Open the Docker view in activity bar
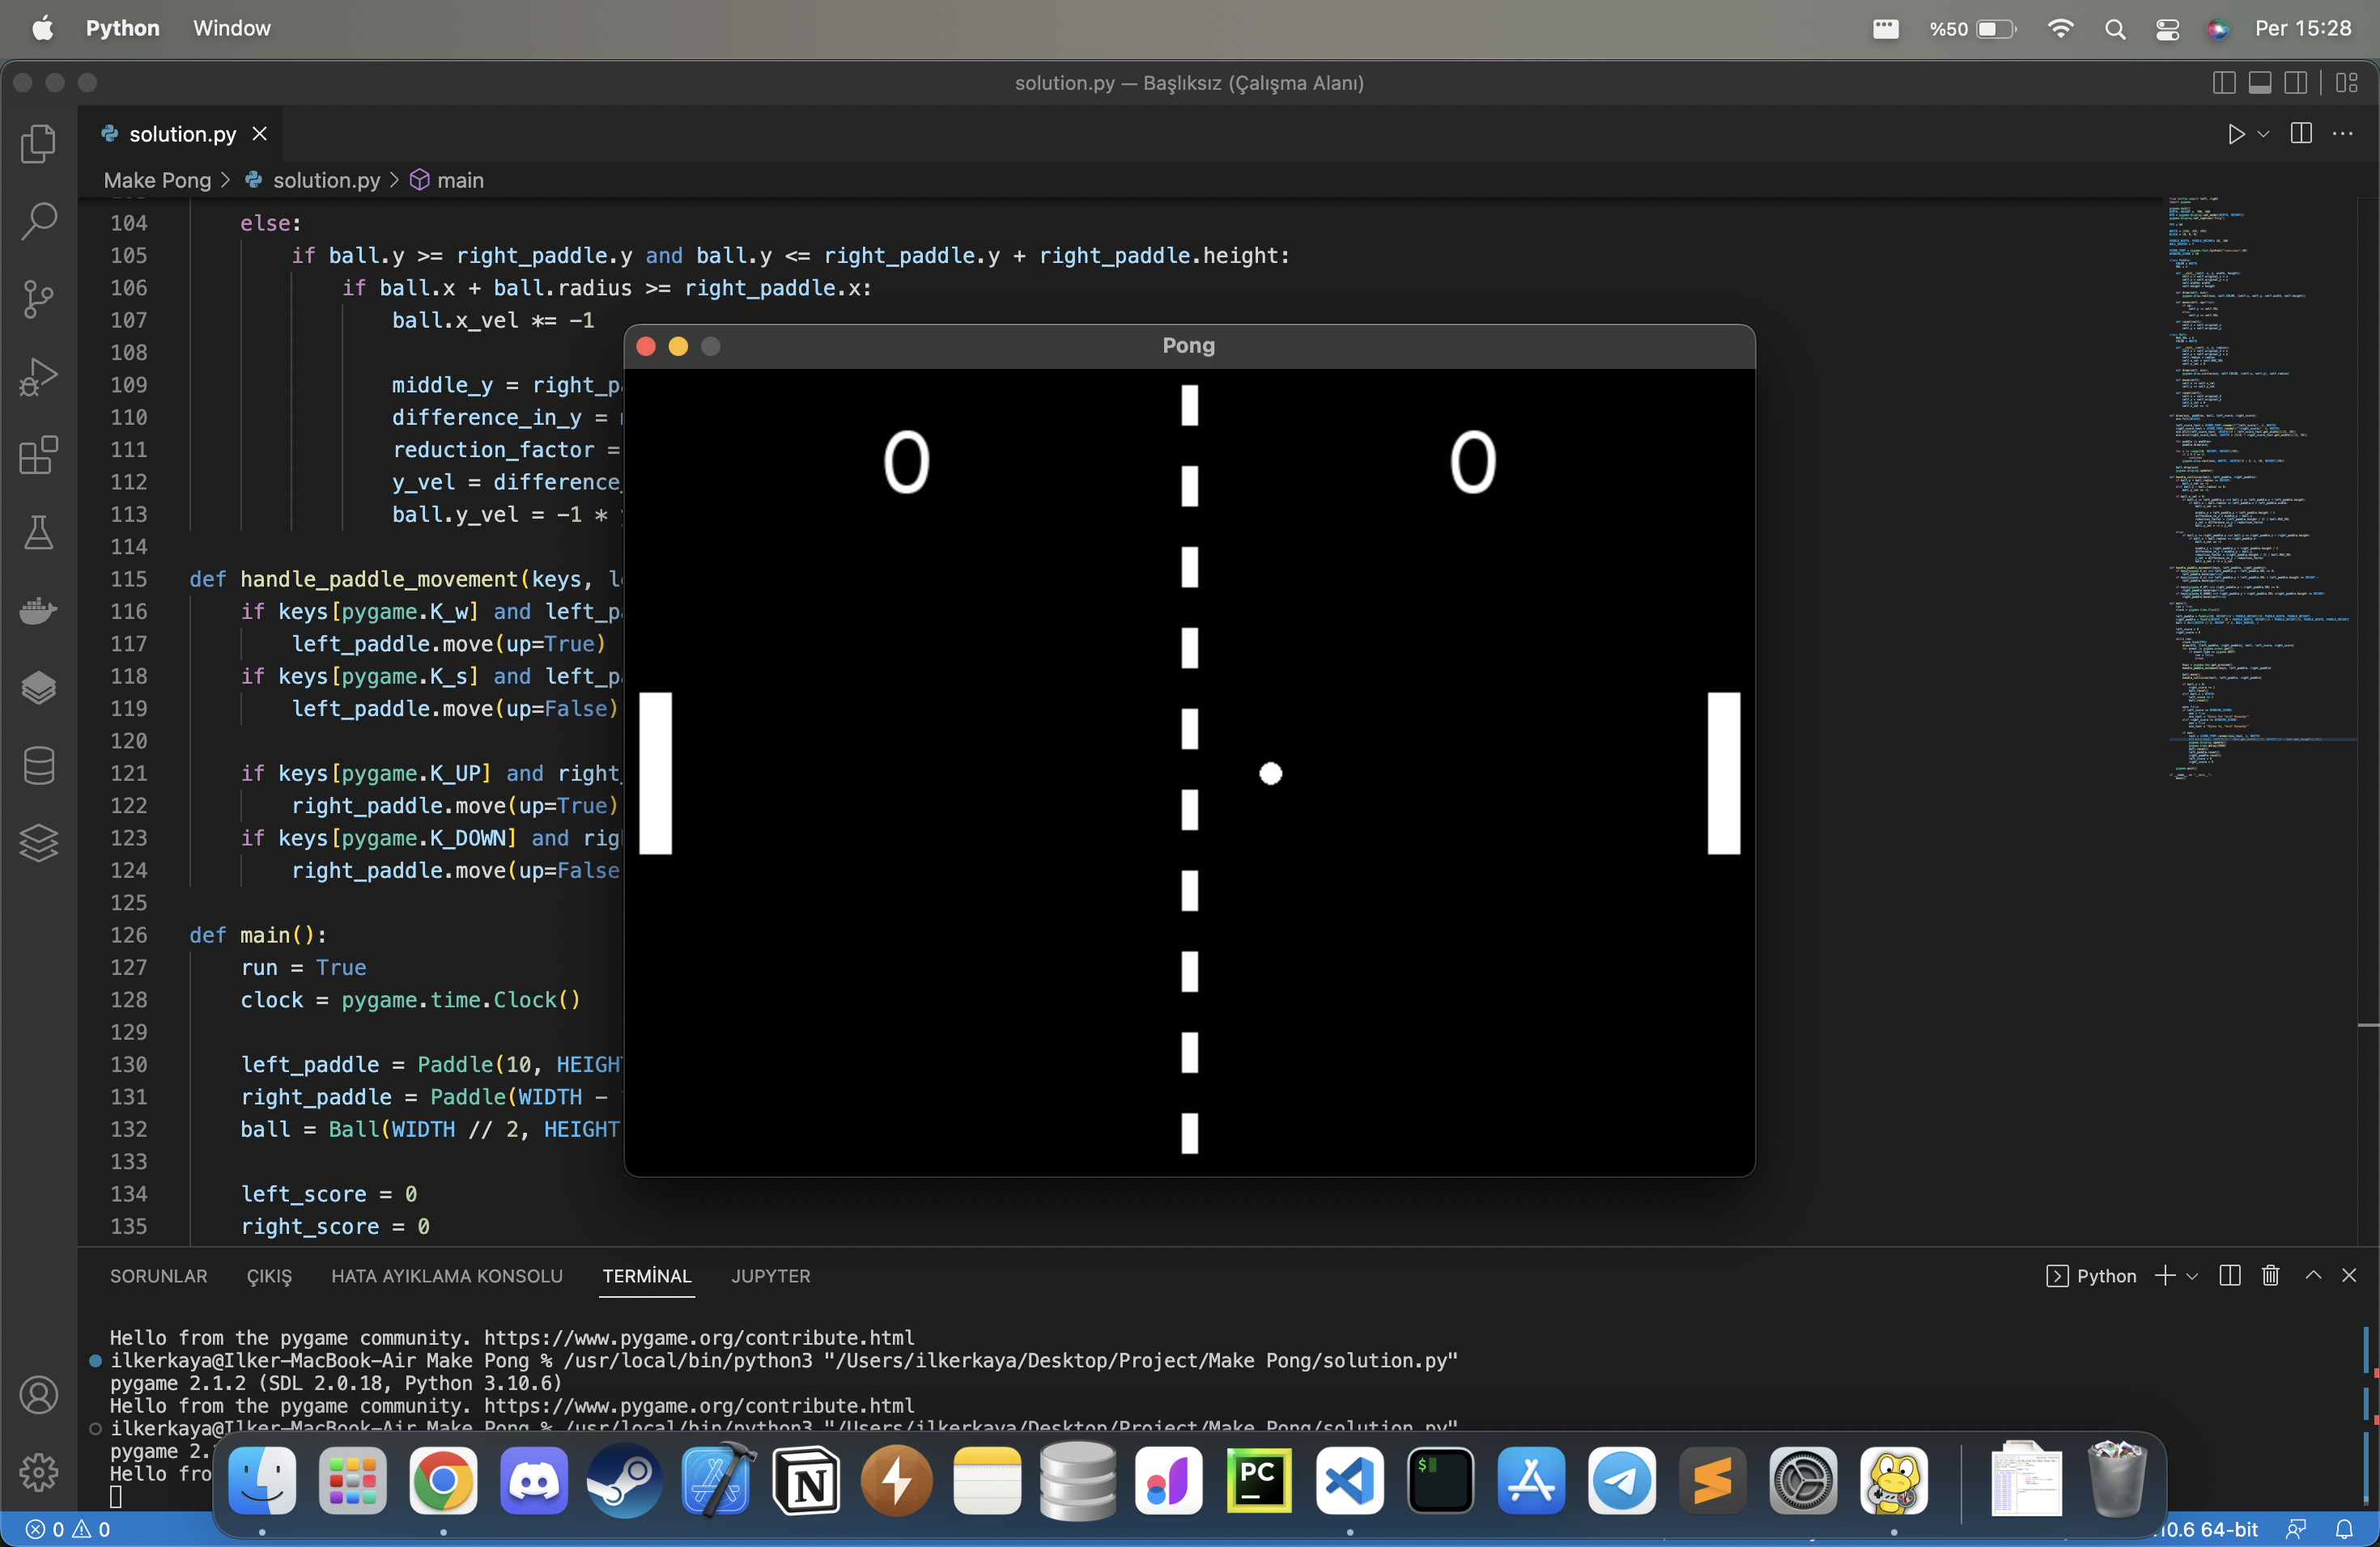 tap(38, 609)
